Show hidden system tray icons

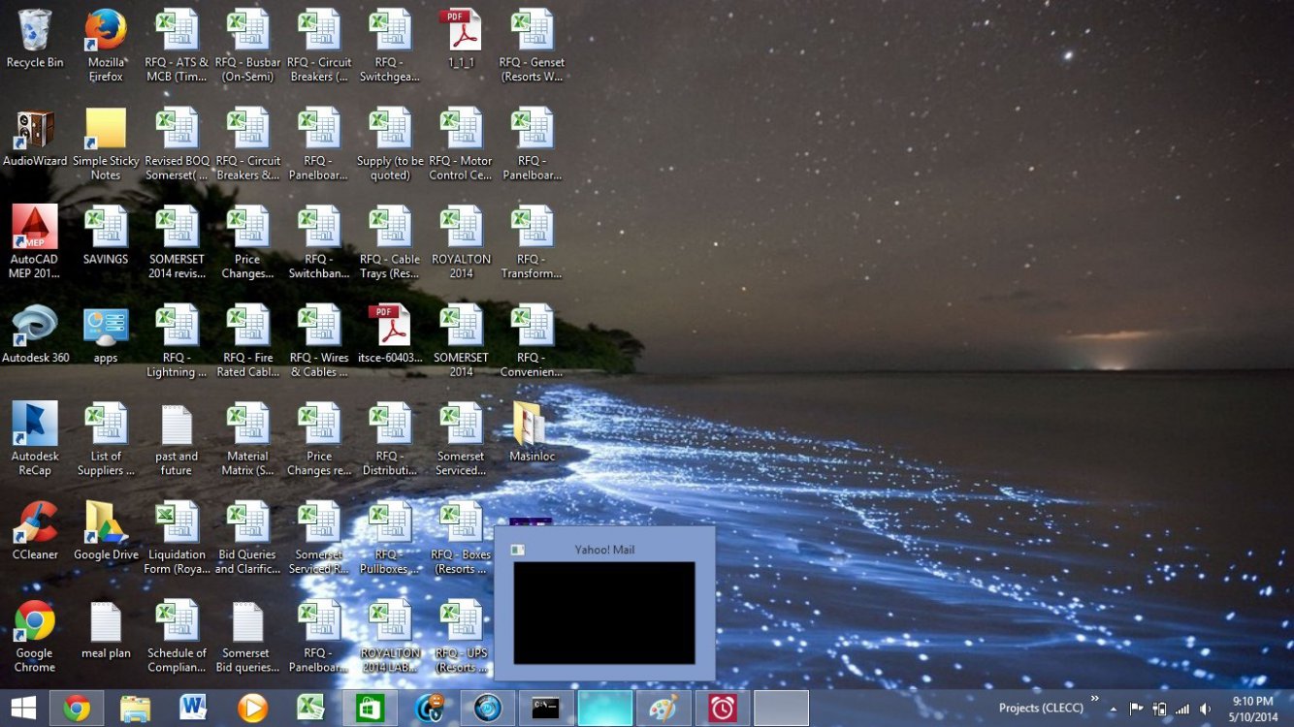(x=1113, y=710)
